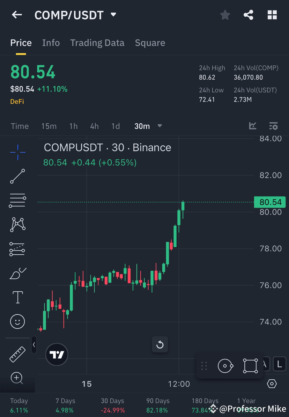Image resolution: width=289 pixels, height=417 pixels.
Task: Select the 1d timeframe
Action: [116, 126]
